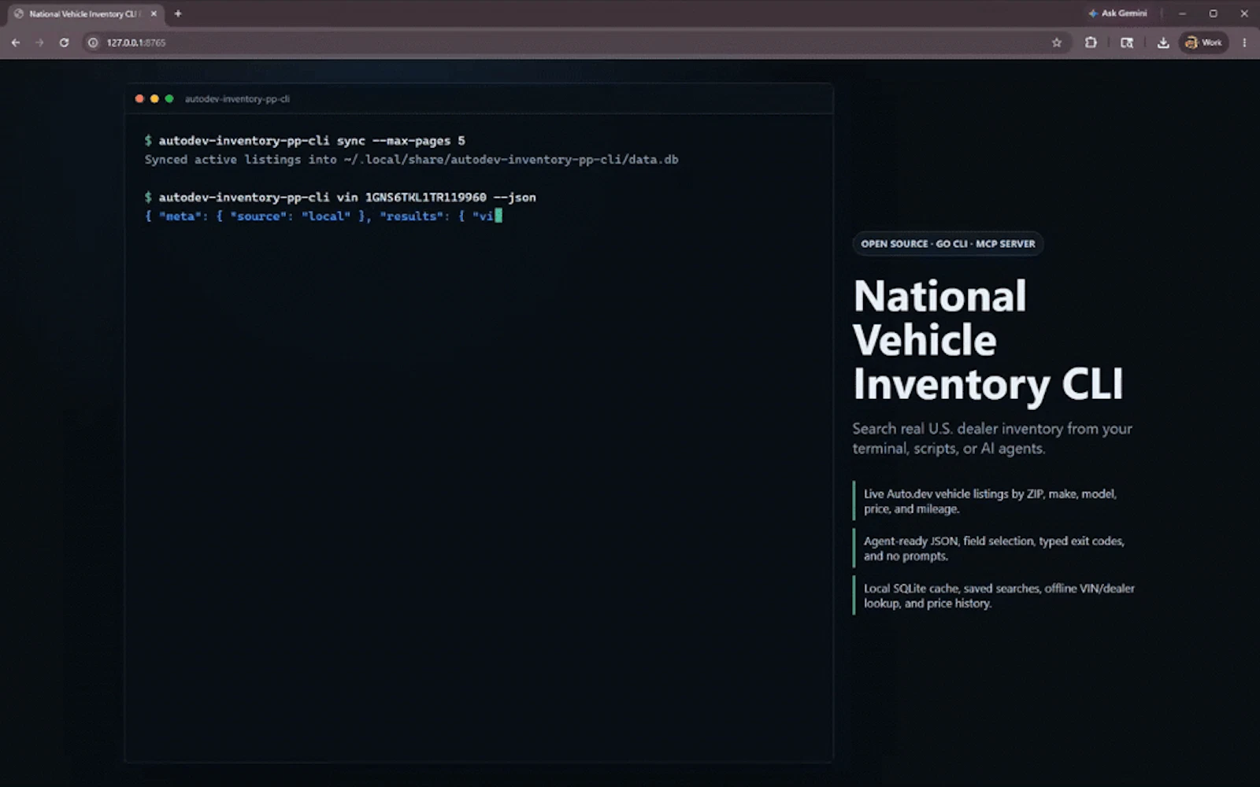Open the Work profile button

pyautogui.click(x=1204, y=42)
